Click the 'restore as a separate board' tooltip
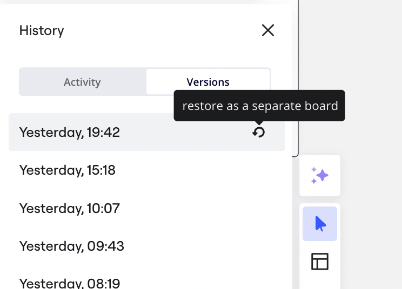The image size is (402, 289). [260, 106]
